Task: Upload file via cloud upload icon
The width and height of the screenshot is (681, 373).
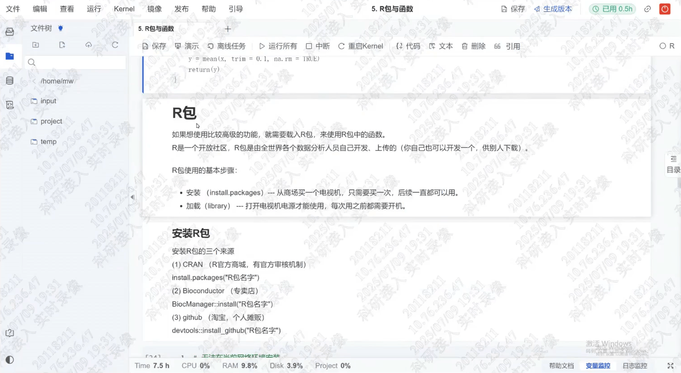Action: coord(88,45)
